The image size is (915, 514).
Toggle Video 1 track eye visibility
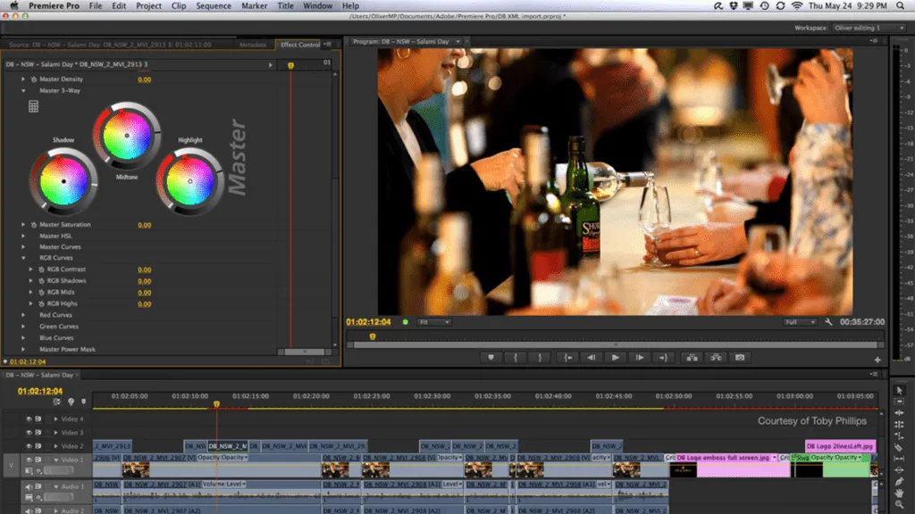(x=29, y=460)
